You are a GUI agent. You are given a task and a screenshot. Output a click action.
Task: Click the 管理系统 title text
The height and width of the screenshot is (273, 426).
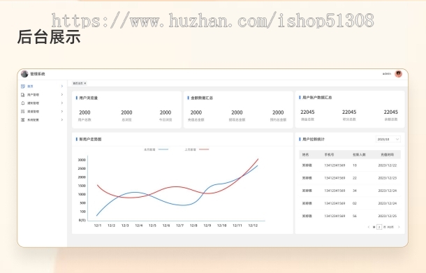coord(38,74)
